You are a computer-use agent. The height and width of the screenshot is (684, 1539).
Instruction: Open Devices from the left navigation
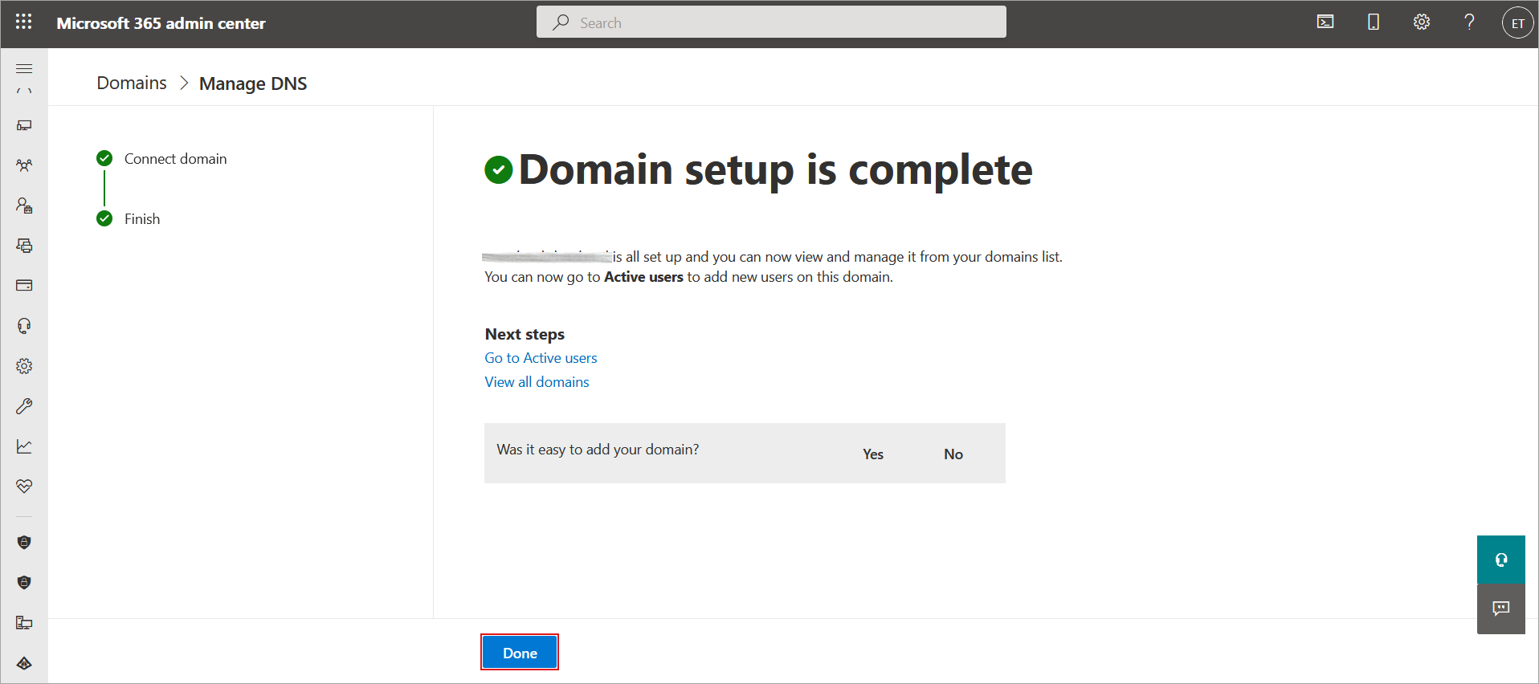coord(24,125)
